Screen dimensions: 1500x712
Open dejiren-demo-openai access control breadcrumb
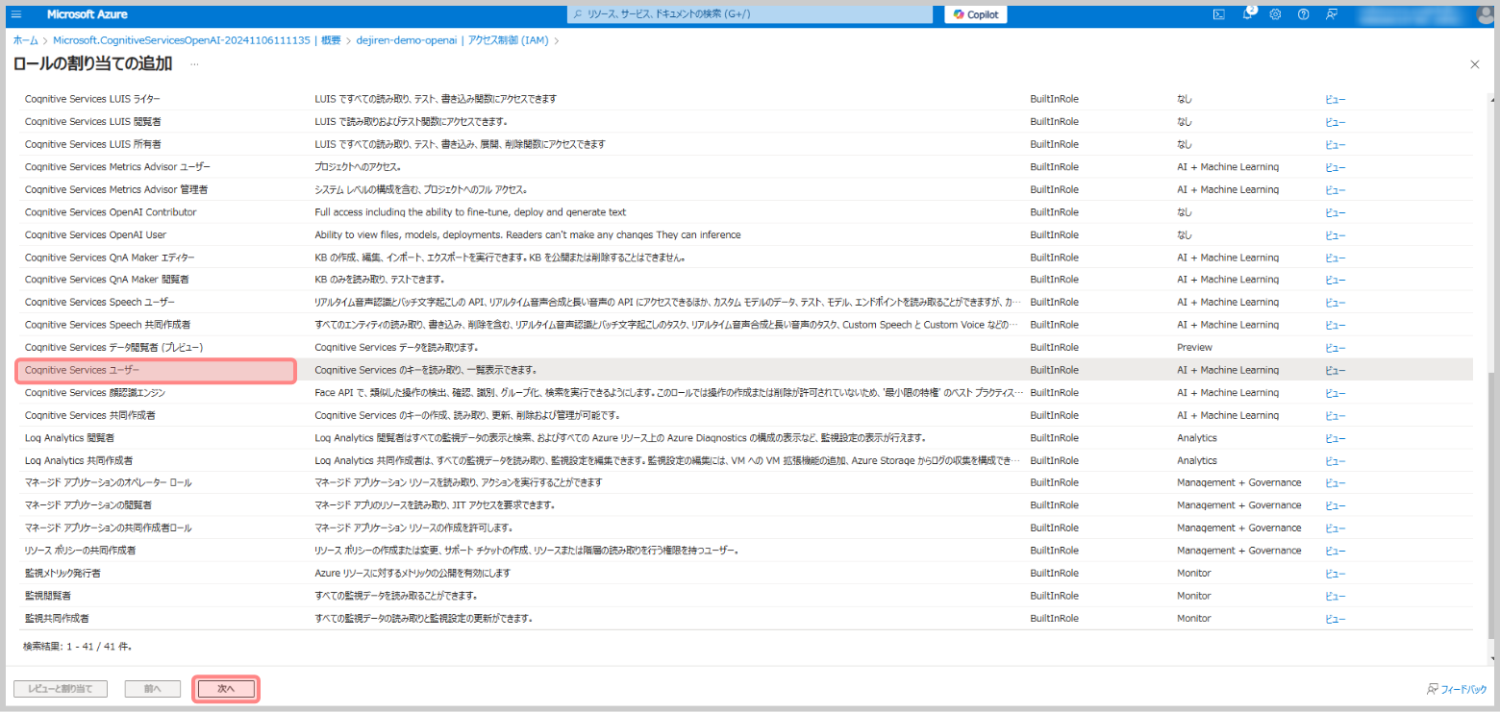point(452,40)
